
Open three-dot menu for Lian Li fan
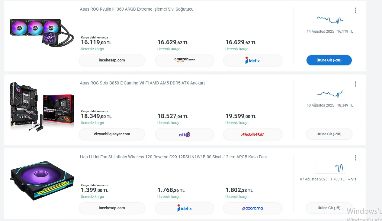(x=356, y=158)
